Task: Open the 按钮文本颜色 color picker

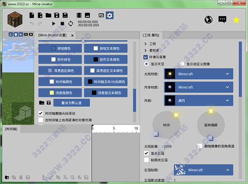Action: click(106, 48)
